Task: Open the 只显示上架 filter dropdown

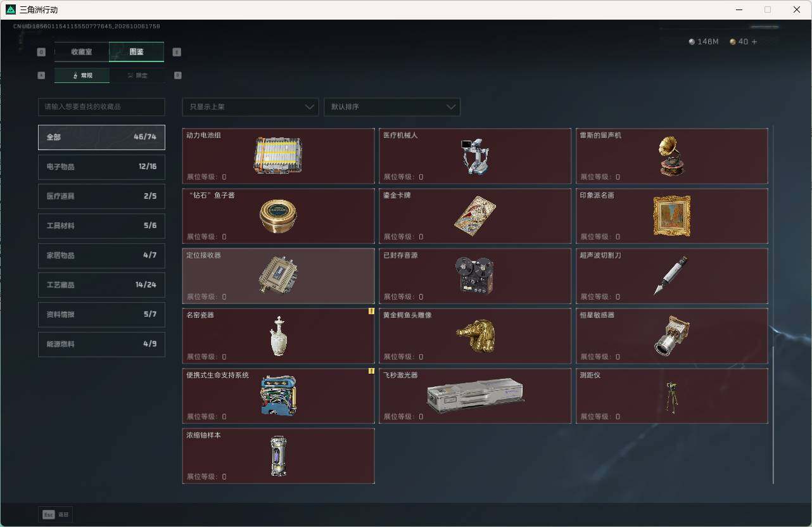Action: coord(250,107)
